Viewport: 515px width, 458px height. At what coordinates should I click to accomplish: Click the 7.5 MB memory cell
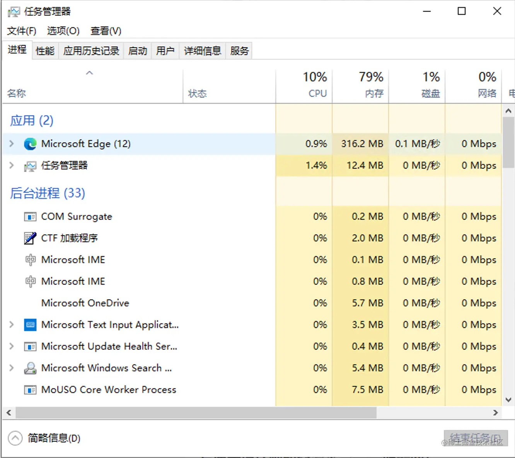click(360, 390)
